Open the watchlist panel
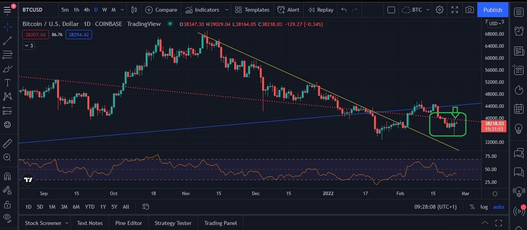Viewport: 527px width, 230px height. pos(518,12)
